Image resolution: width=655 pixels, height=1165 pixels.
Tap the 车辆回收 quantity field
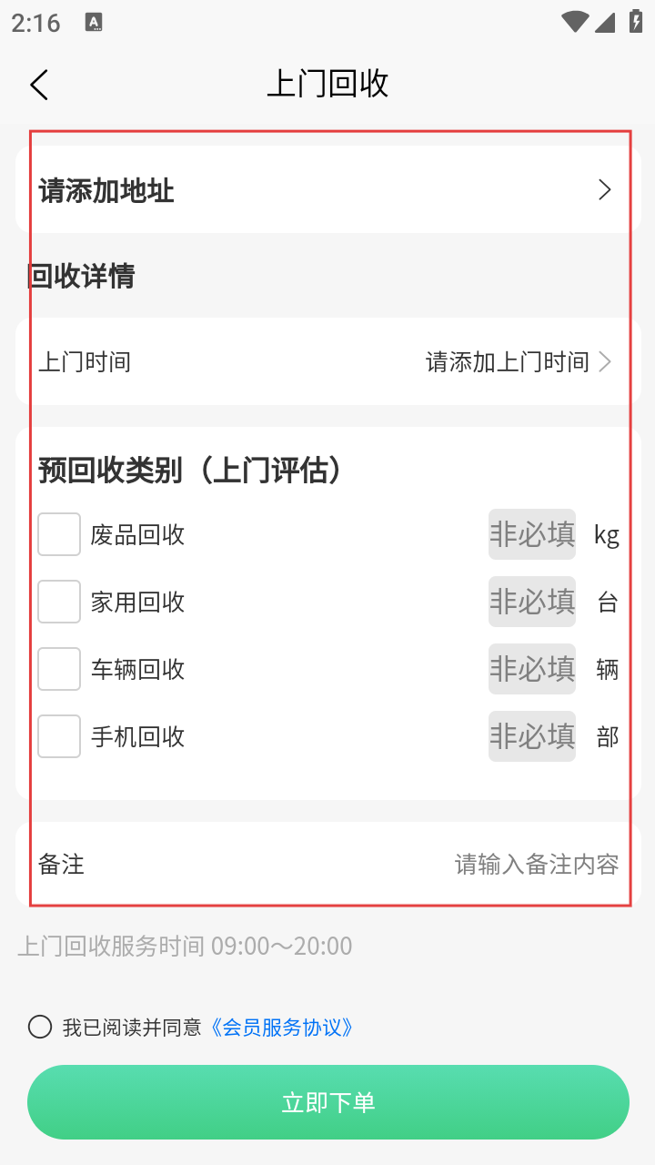(x=532, y=669)
